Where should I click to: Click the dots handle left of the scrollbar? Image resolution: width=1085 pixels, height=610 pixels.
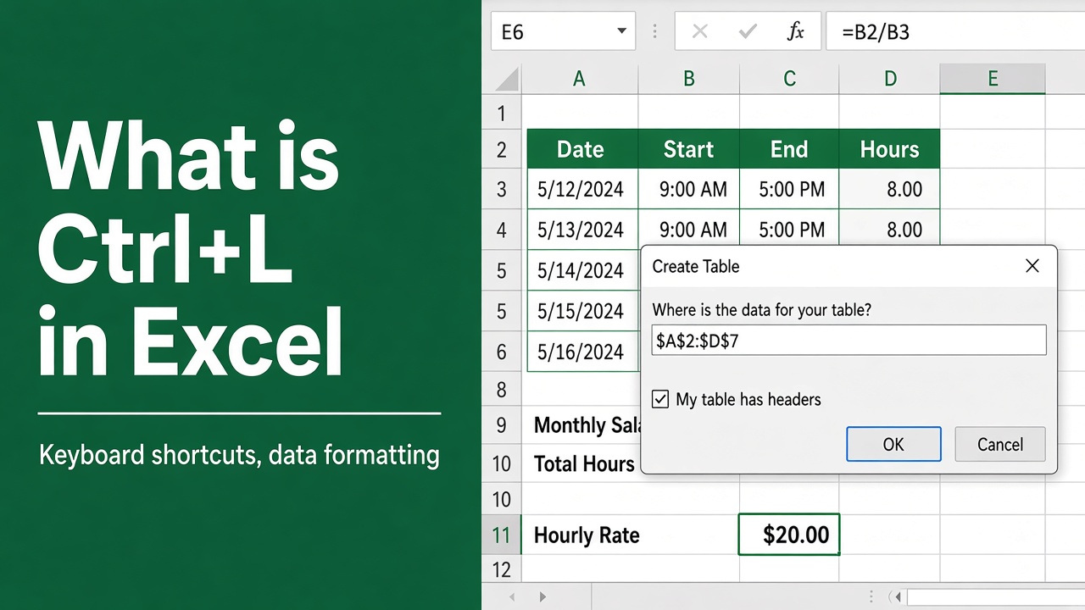coord(871,597)
